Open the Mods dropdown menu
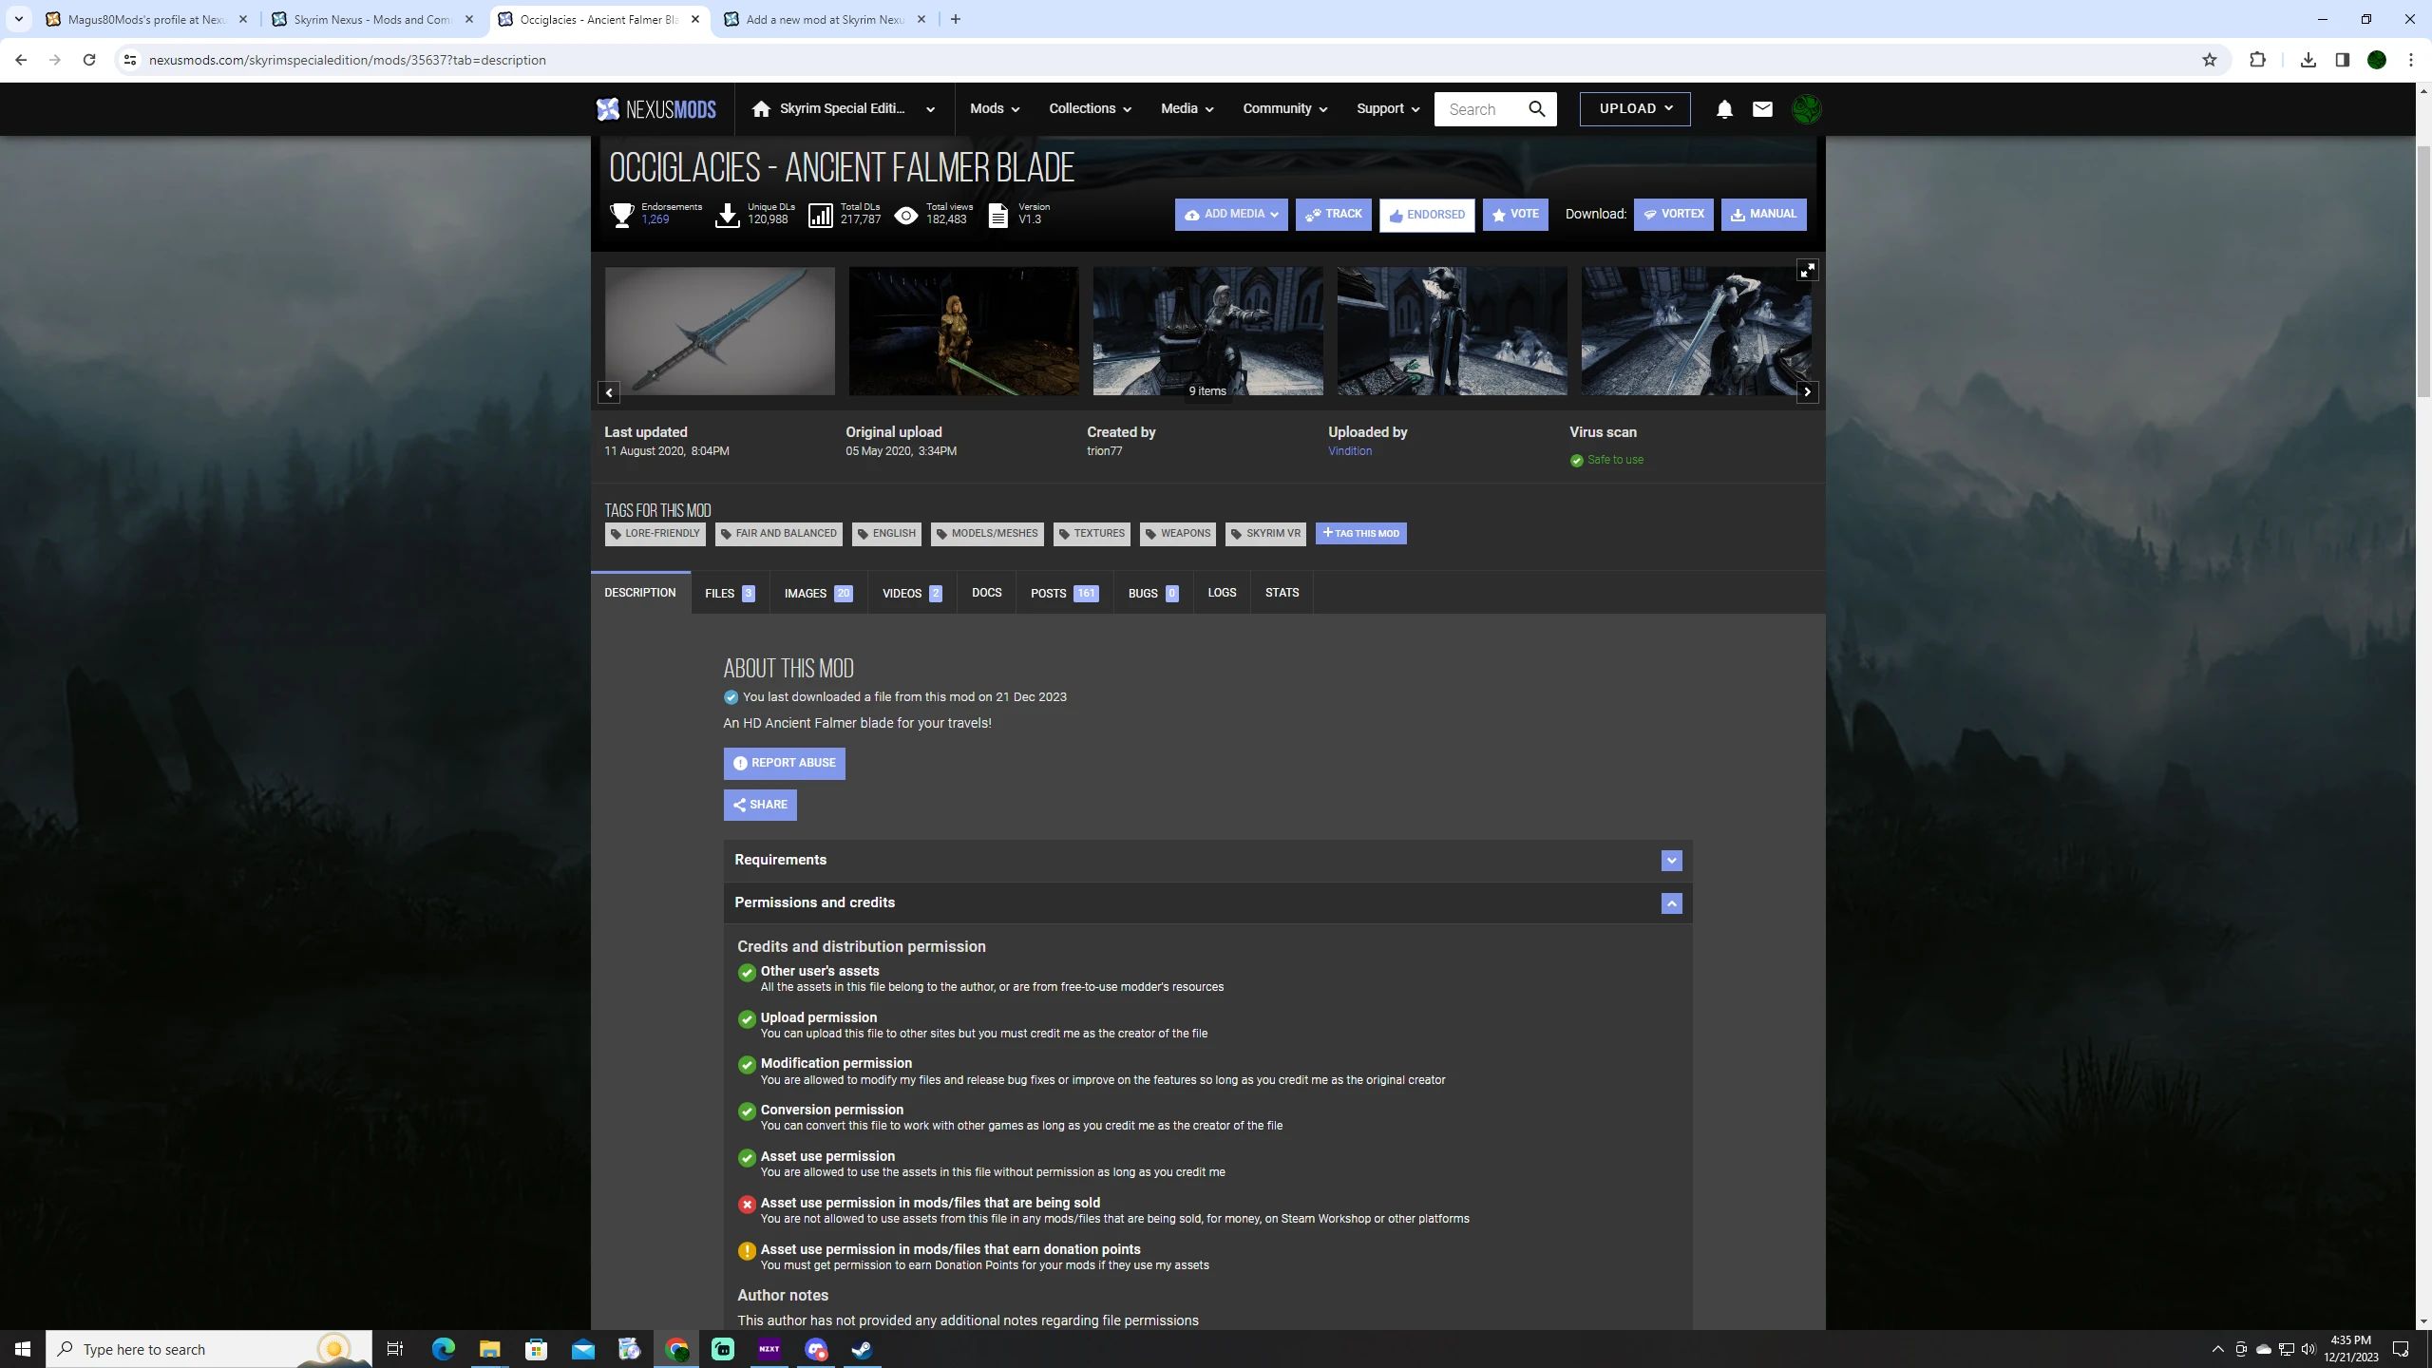This screenshot has width=2432, height=1368. (x=995, y=109)
